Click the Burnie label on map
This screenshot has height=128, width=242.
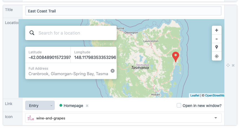(x=120, y=28)
